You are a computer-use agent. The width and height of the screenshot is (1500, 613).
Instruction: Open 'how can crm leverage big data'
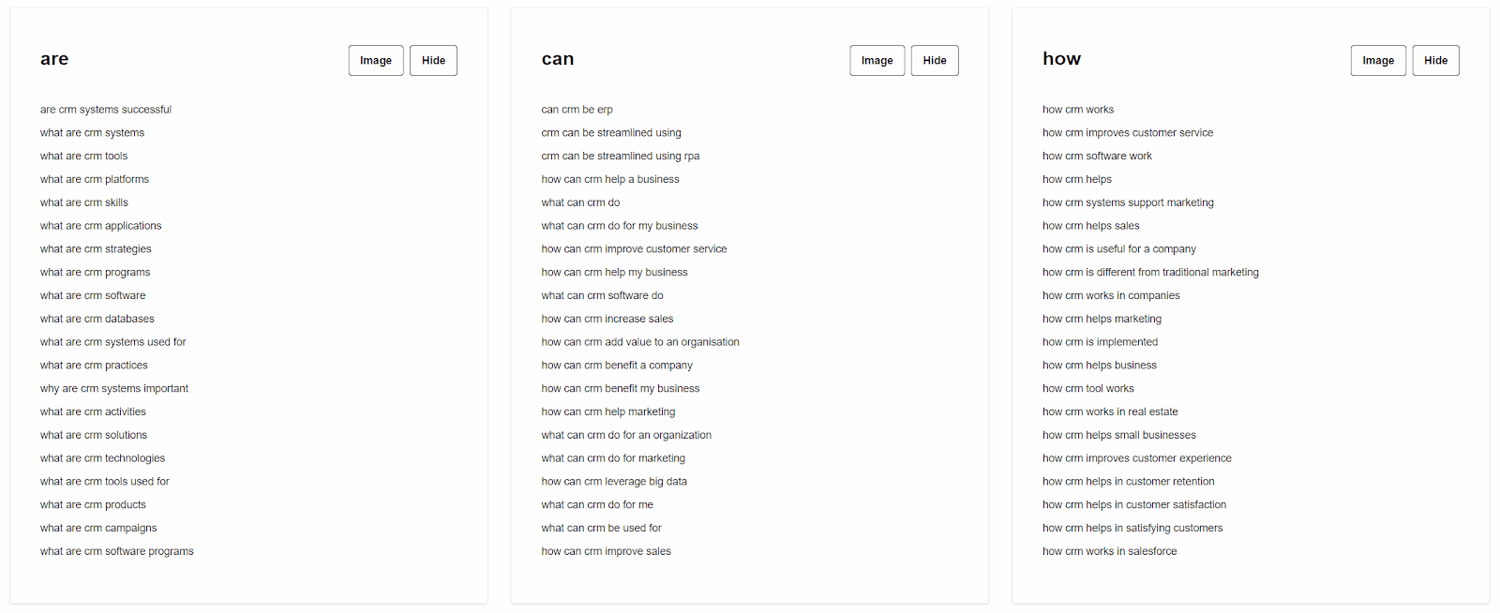[614, 481]
